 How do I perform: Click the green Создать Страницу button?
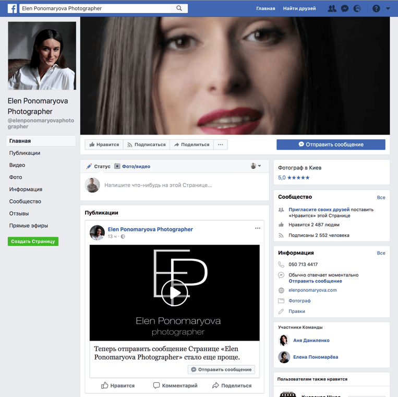point(33,242)
